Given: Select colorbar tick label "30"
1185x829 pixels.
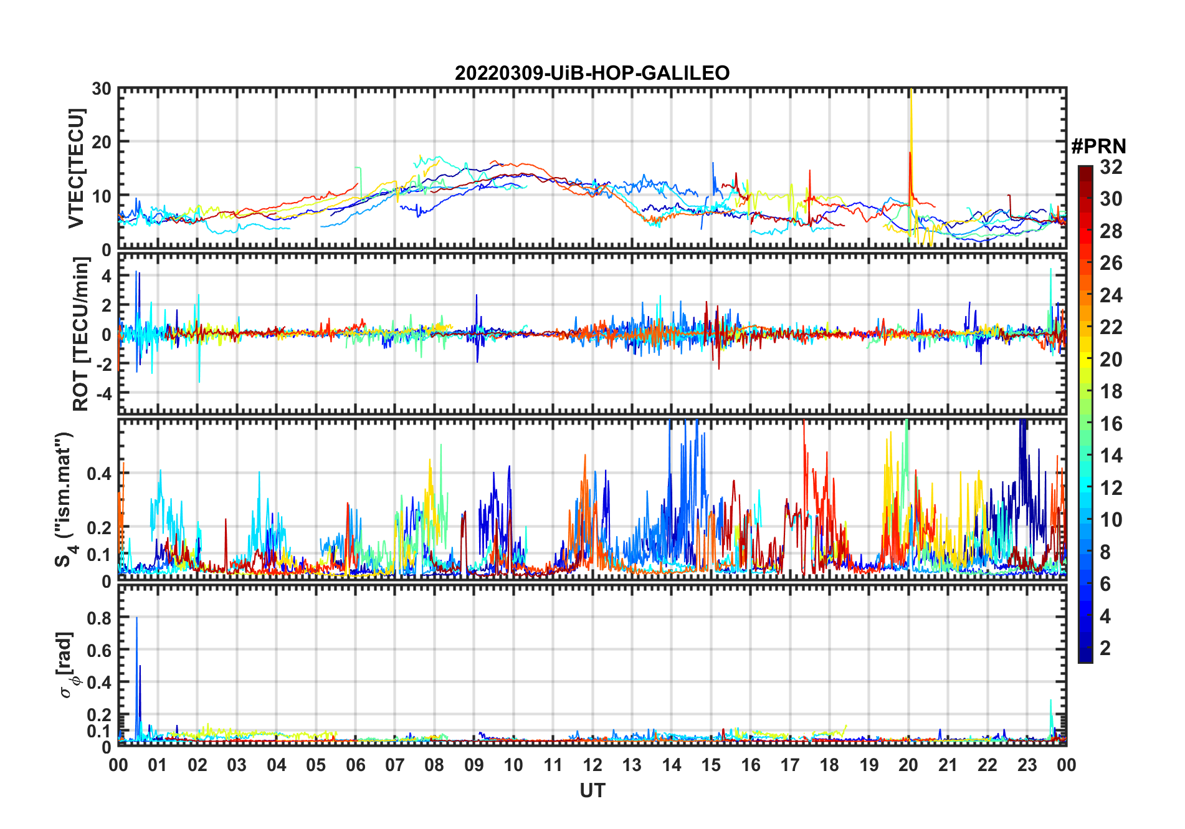Looking at the screenshot, I should point(1111,199).
